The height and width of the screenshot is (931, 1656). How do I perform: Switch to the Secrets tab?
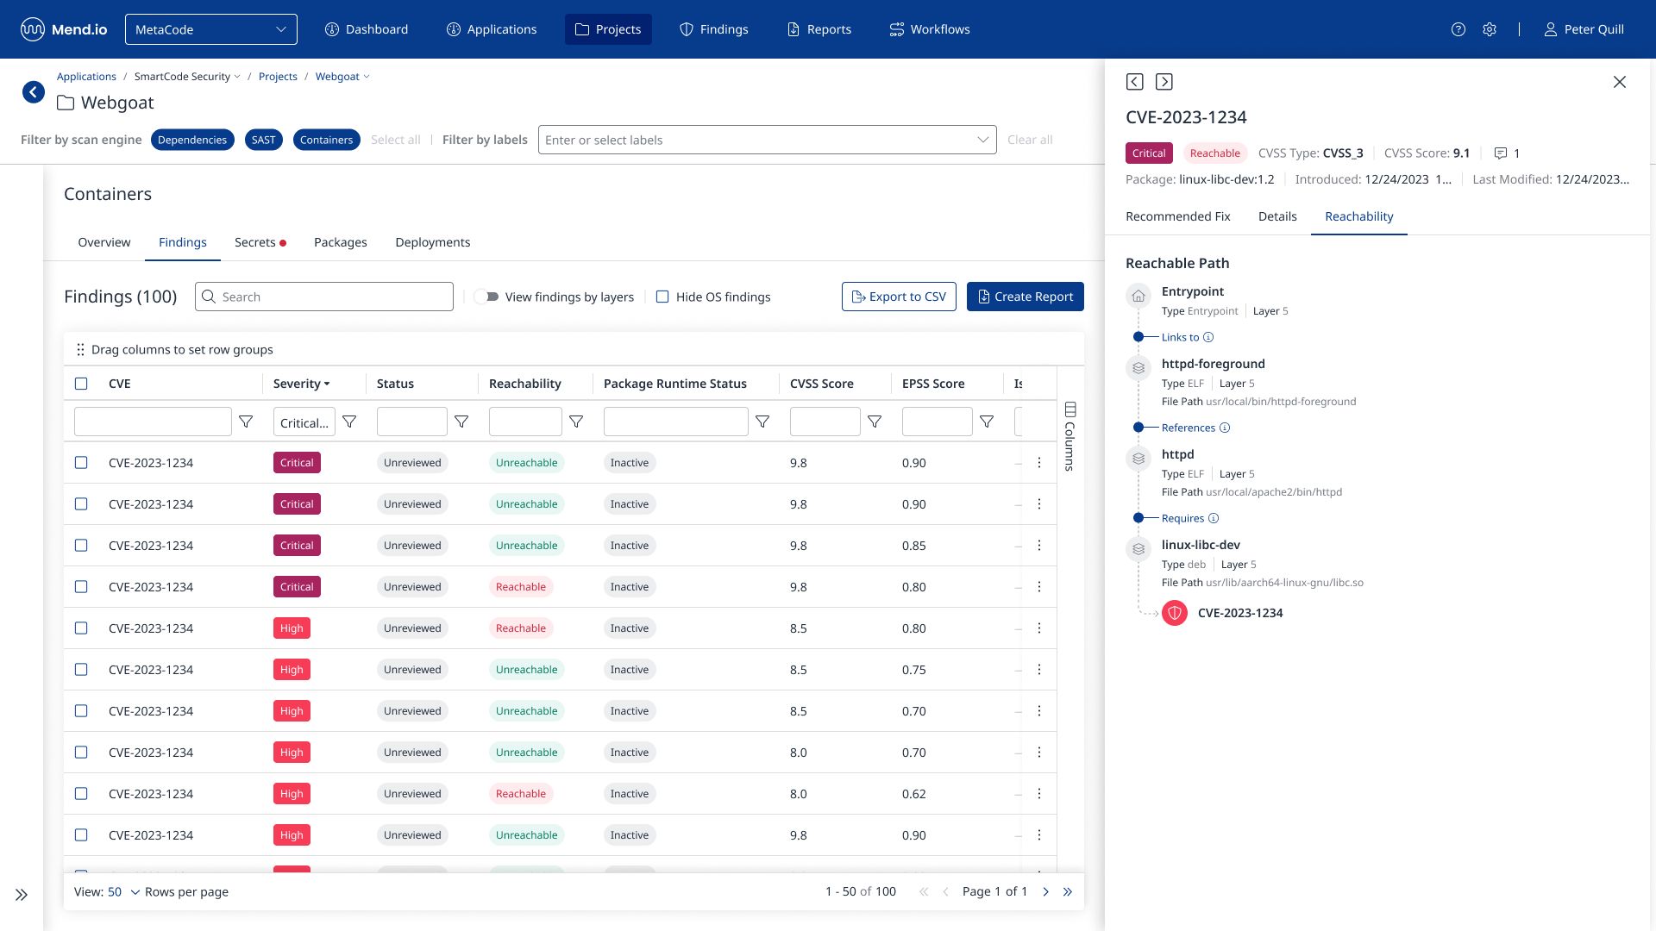(260, 242)
